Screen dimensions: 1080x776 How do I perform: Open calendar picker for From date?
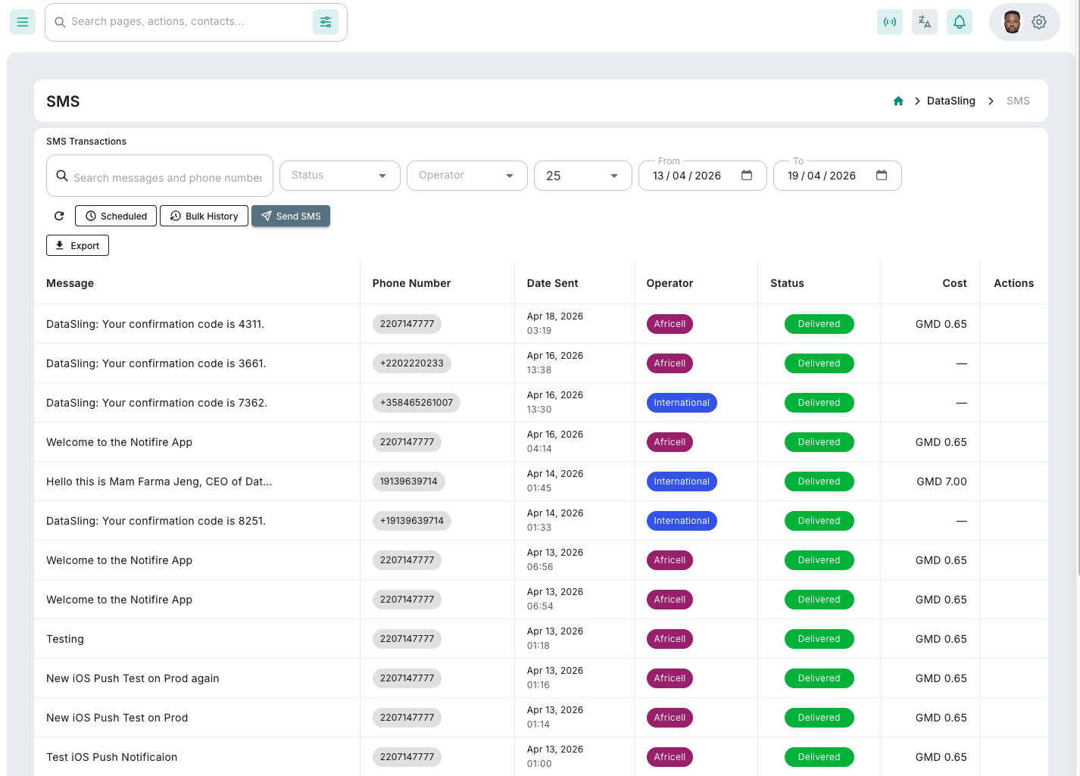[747, 176]
